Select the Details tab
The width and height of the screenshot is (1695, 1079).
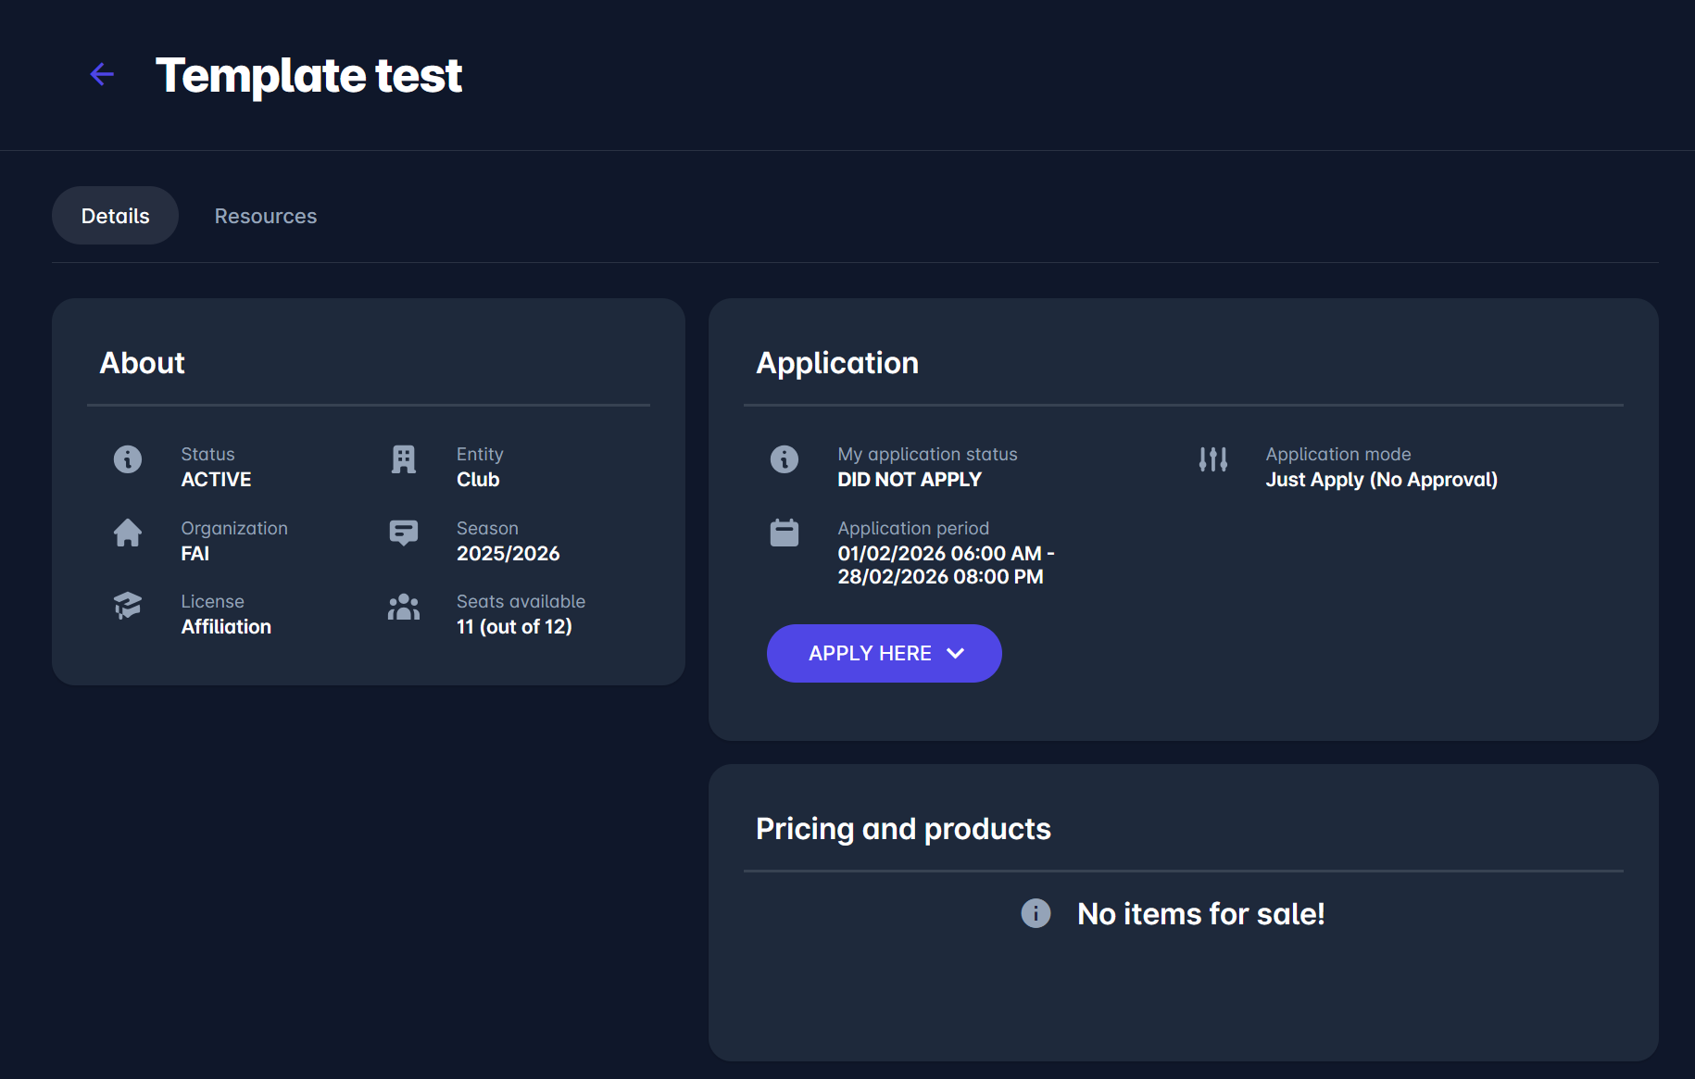(x=115, y=216)
